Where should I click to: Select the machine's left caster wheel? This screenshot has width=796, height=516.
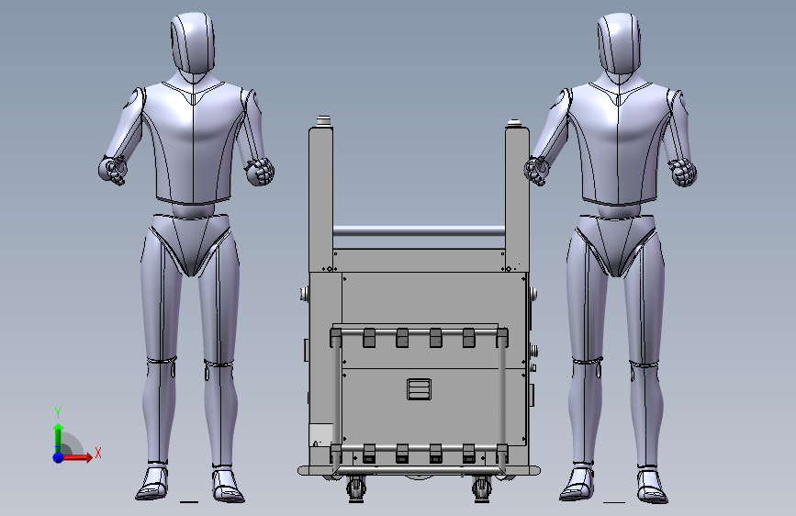coord(356,490)
